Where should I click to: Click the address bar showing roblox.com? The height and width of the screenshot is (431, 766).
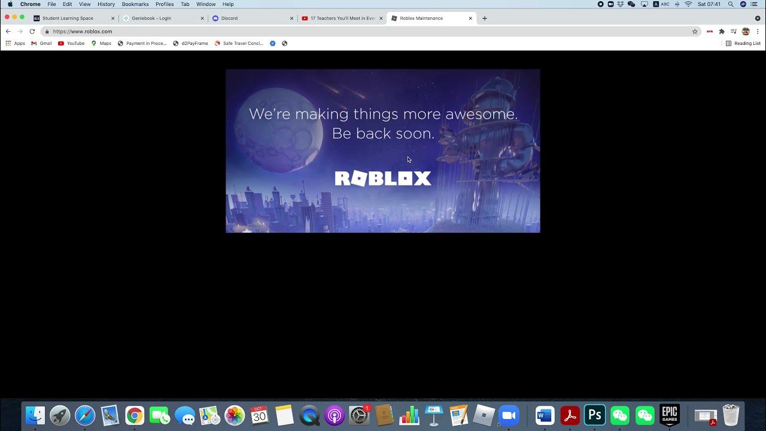click(371, 31)
